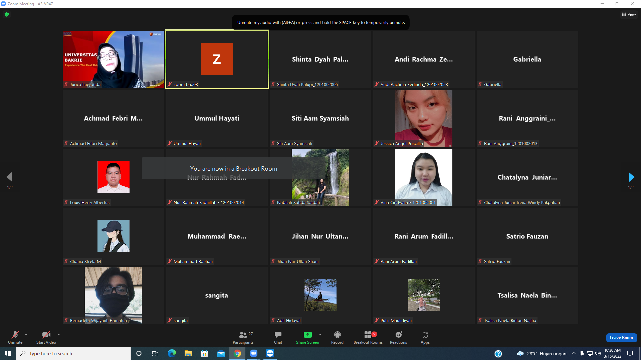Click the Zoom icon on the taskbar
641x360 pixels.
254,353
